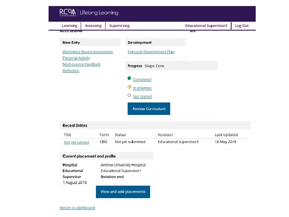Open the Personal Activity link
This screenshot has height=217, width=289.
pos(76,58)
